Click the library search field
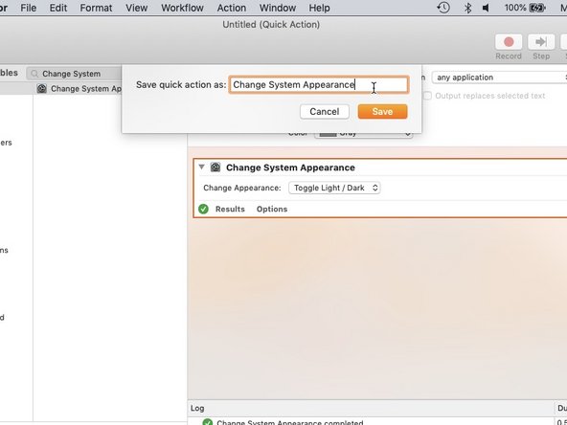 [x=74, y=74]
